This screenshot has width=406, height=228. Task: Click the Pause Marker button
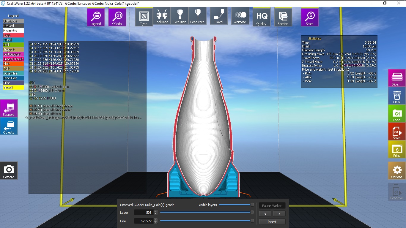[272, 206]
